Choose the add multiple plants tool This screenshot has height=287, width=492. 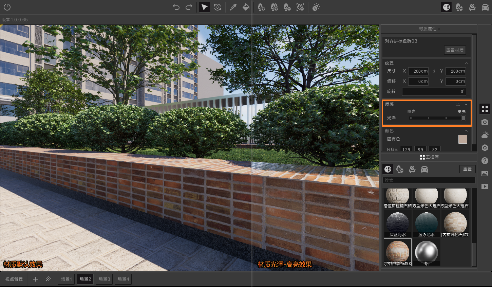274,7
